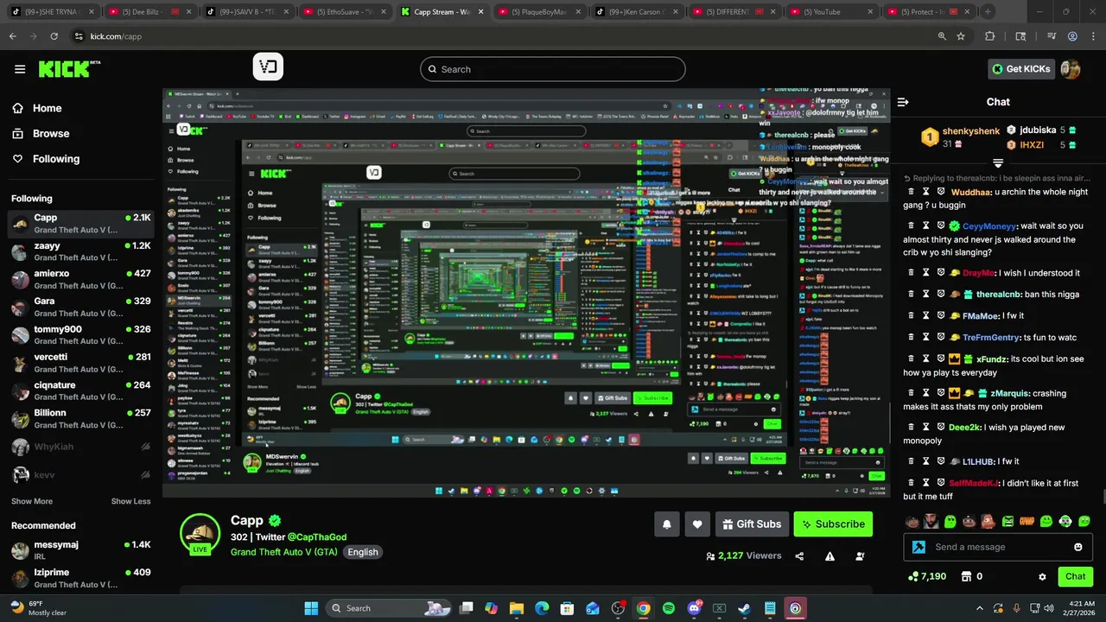Open the Chrome extensions puzzle icon

(x=990, y=36)
